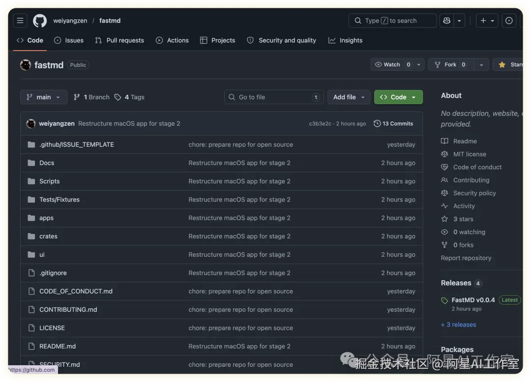This screenshot has height=382, width=531.
Task: Open the .gitignore file
Action: 53,273
